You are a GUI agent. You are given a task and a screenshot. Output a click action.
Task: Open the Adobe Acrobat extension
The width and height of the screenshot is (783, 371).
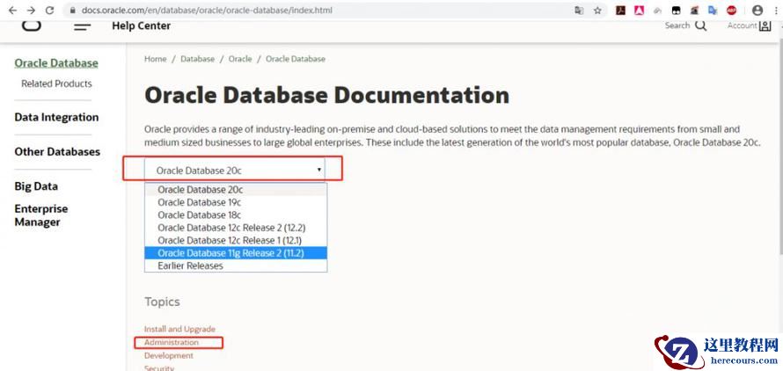pyautogui.click(x=621, y=11)
